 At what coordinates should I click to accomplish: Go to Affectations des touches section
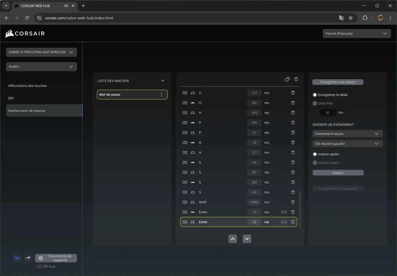(28, 86)
